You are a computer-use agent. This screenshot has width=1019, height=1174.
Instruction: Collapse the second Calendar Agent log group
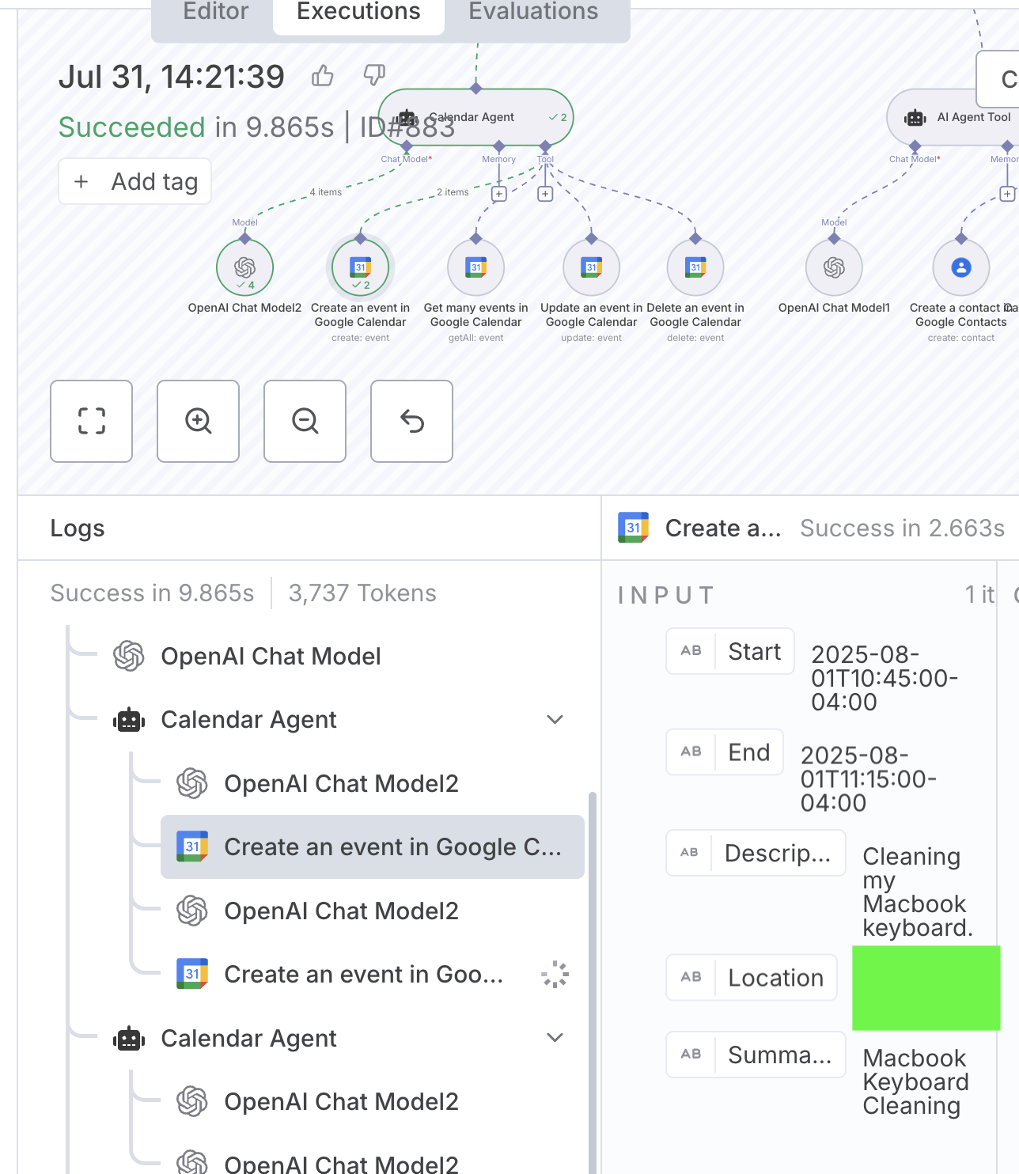[555, 1038]
